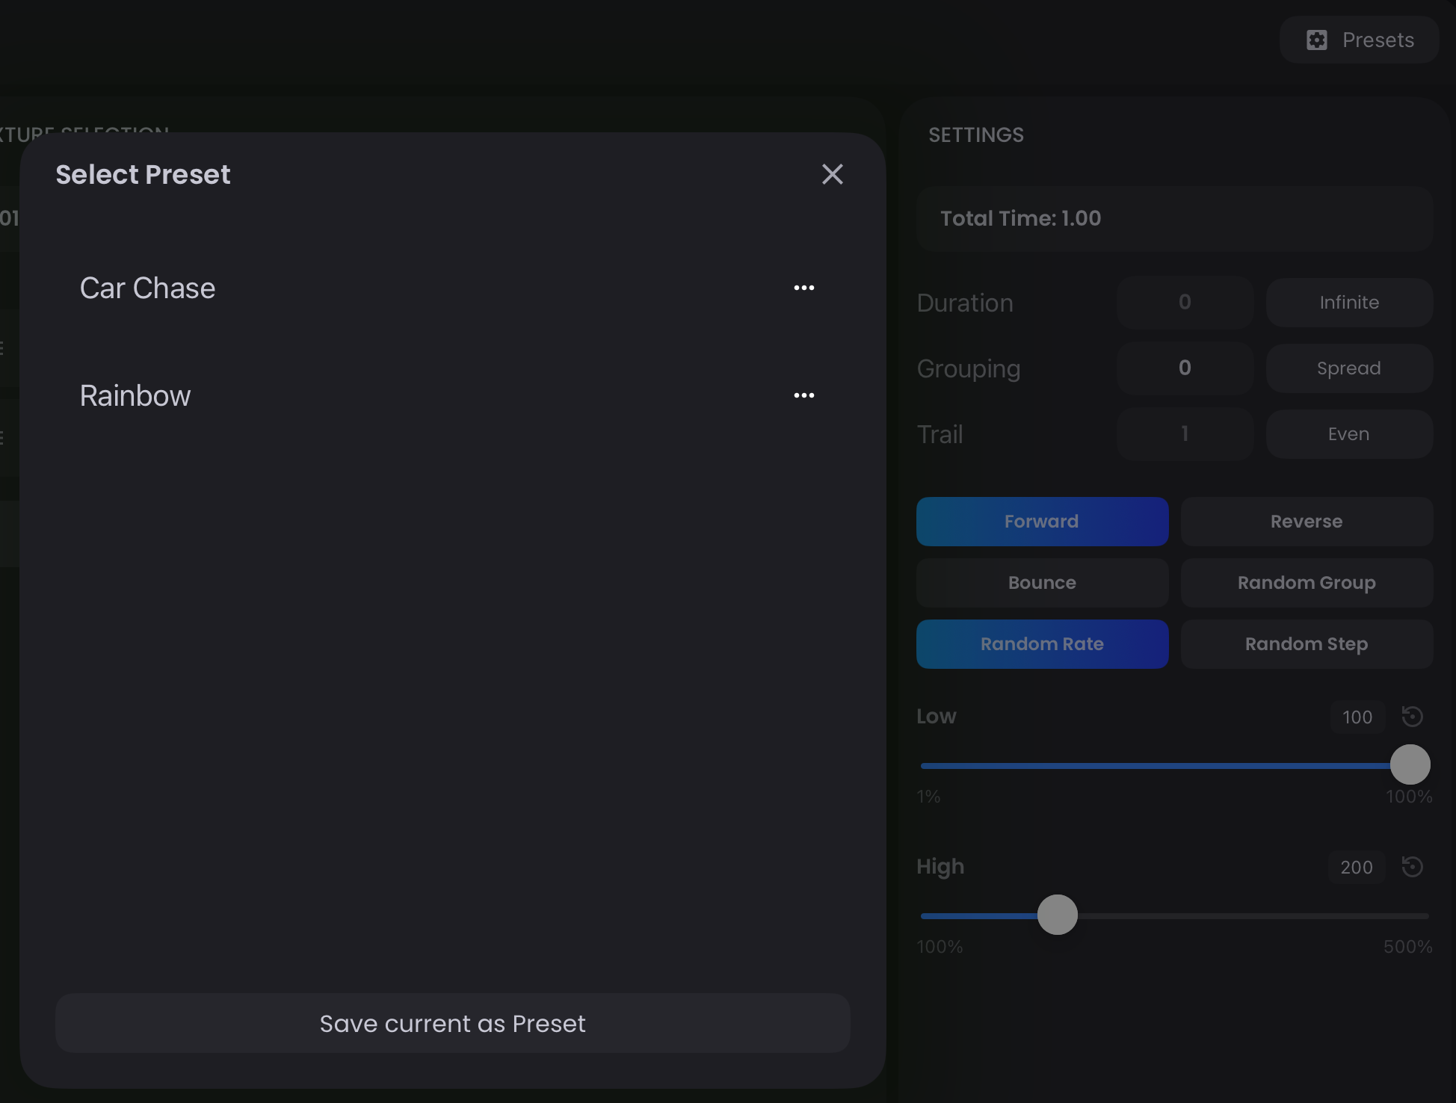Click Save current as Preset
The width and height of the screenshot is (1456, 1103).
click(x=452, y=1024)
